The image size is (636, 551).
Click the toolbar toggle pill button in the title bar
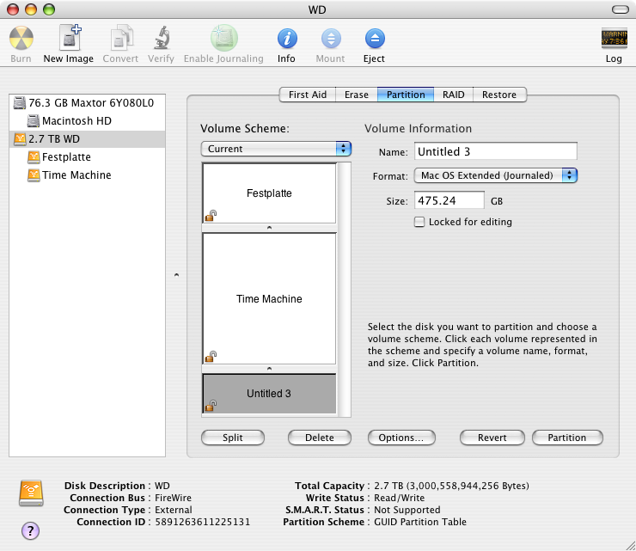(x=621, y=9)
